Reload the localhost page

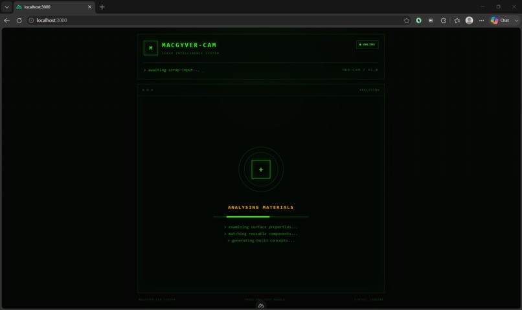(x=19, y=20)
